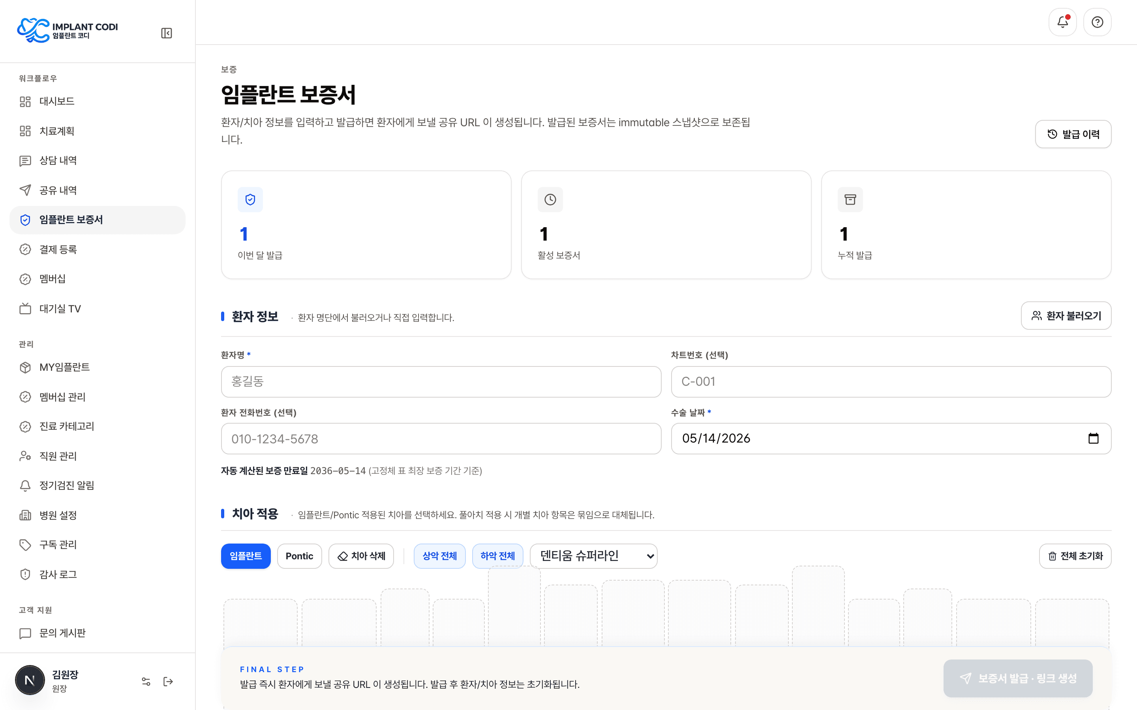
Task: Open the date picker calendar icon
Action: [x=1093, y=438]
